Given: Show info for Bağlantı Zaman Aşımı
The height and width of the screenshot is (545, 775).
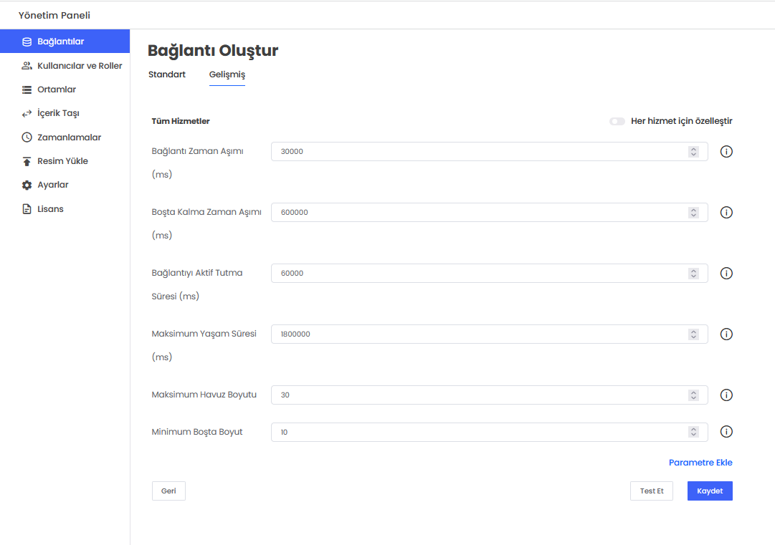Looking at the screenshot, I should (x=726, y=152).
